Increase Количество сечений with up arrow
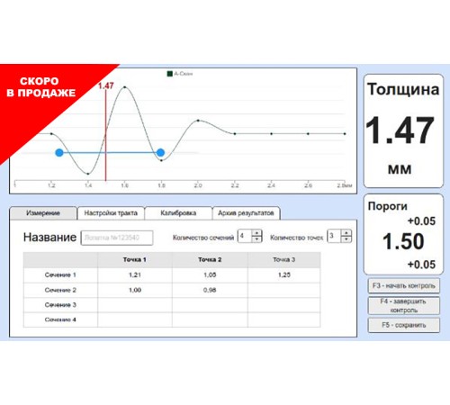The width and height of the screenshot is (450, 405). [x=256, y=233]
